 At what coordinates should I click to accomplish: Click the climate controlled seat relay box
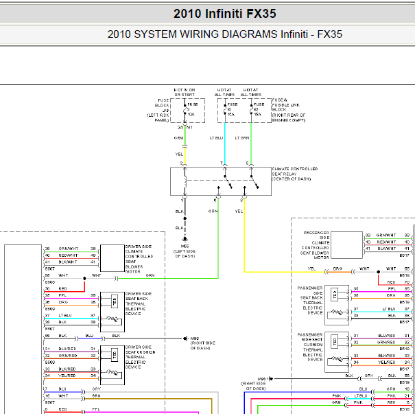221,181
